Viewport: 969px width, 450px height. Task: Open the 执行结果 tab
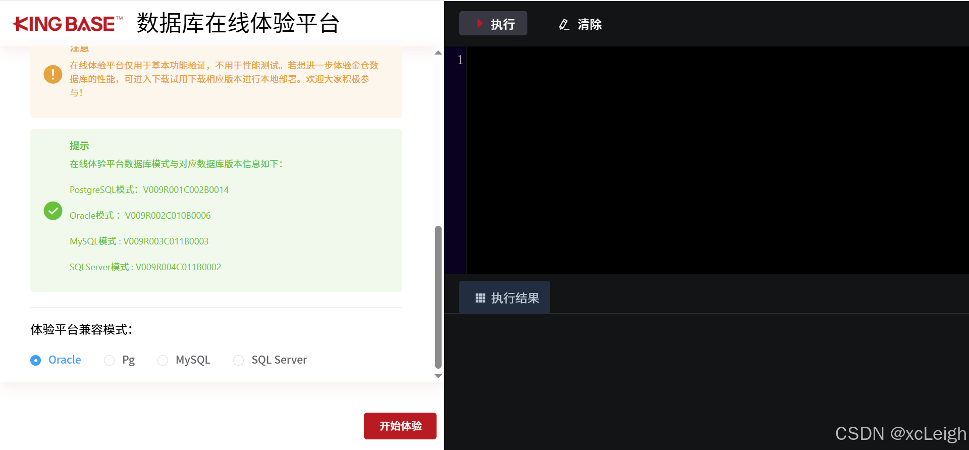click(x=505, y=297)
